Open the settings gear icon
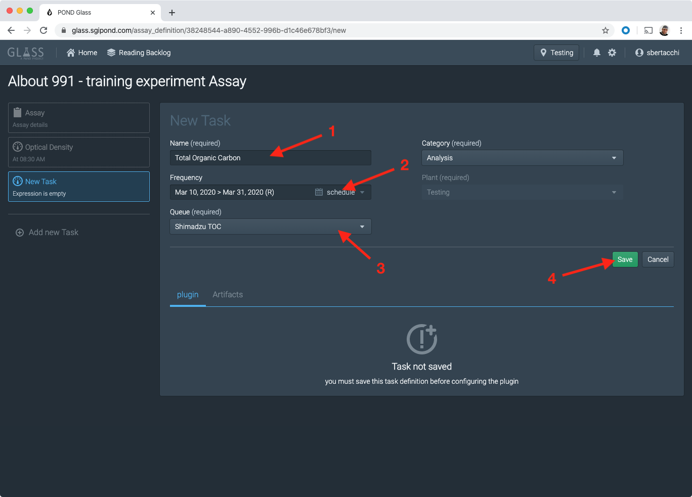The height and width of the screenshot is (497, 692). tap(612, 52)
